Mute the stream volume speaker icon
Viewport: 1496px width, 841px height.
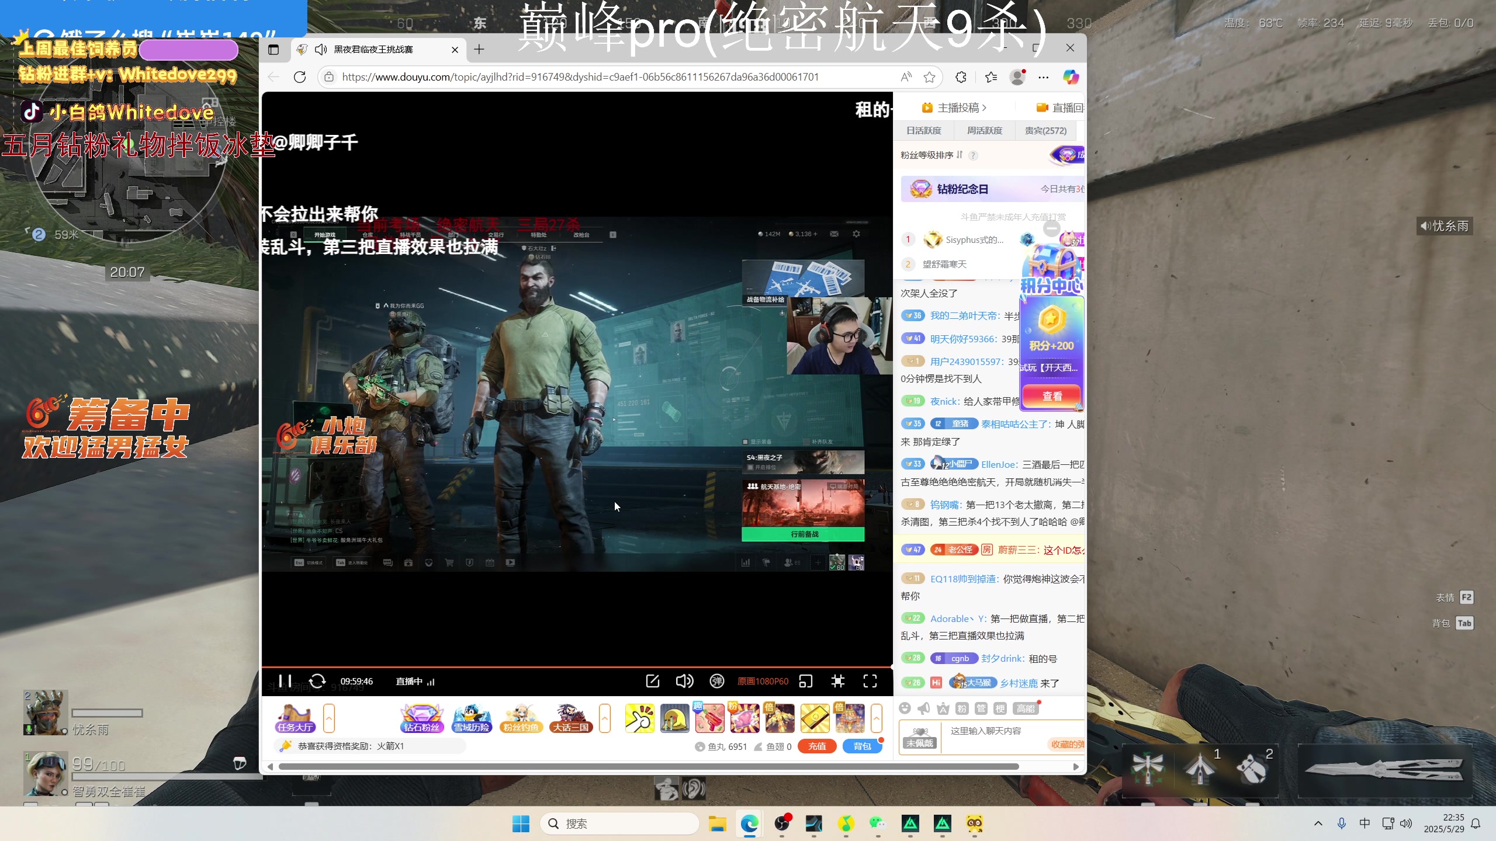point(684,681)
